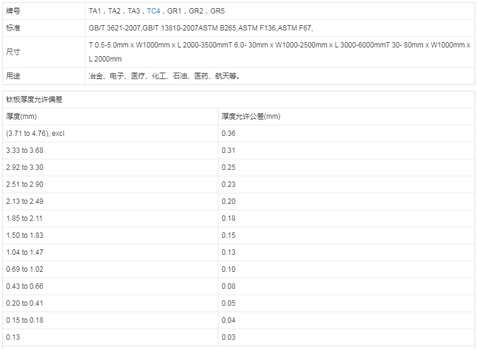Viewport: 478px width, 349px height.
Task: Click the 0.36 tolerance value
Action: [228, 134]
